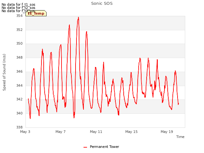Screen dimensions: 204x153
Task: Click the 348 y-axis tick label
Action: point(19,57)
